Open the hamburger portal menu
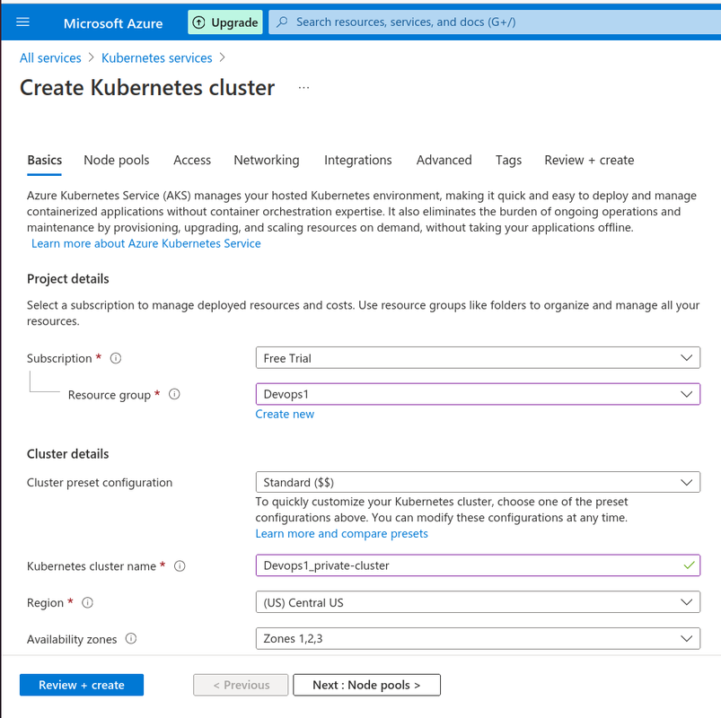This screenshot has width=721, height=718. [22, 22]
